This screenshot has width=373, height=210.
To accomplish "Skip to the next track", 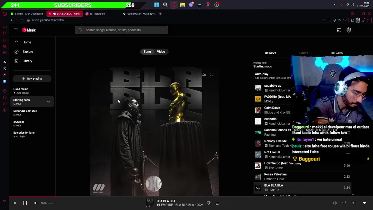I will pyautogui.click(x=36, y=203).
